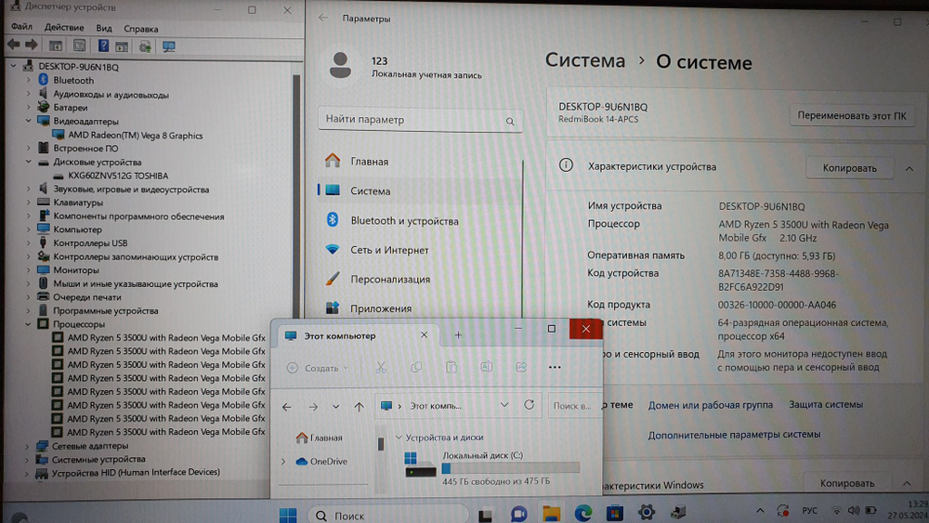Open the three-dots more options in File Explorer
Screen dimensions: 929x523
(555, 368)
